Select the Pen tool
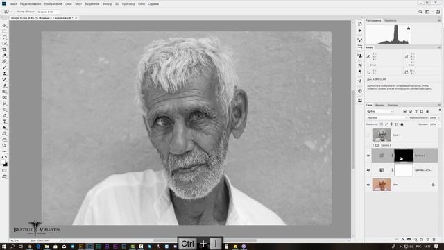The height and width of the screenshot is (250, 444). (5, 116)
